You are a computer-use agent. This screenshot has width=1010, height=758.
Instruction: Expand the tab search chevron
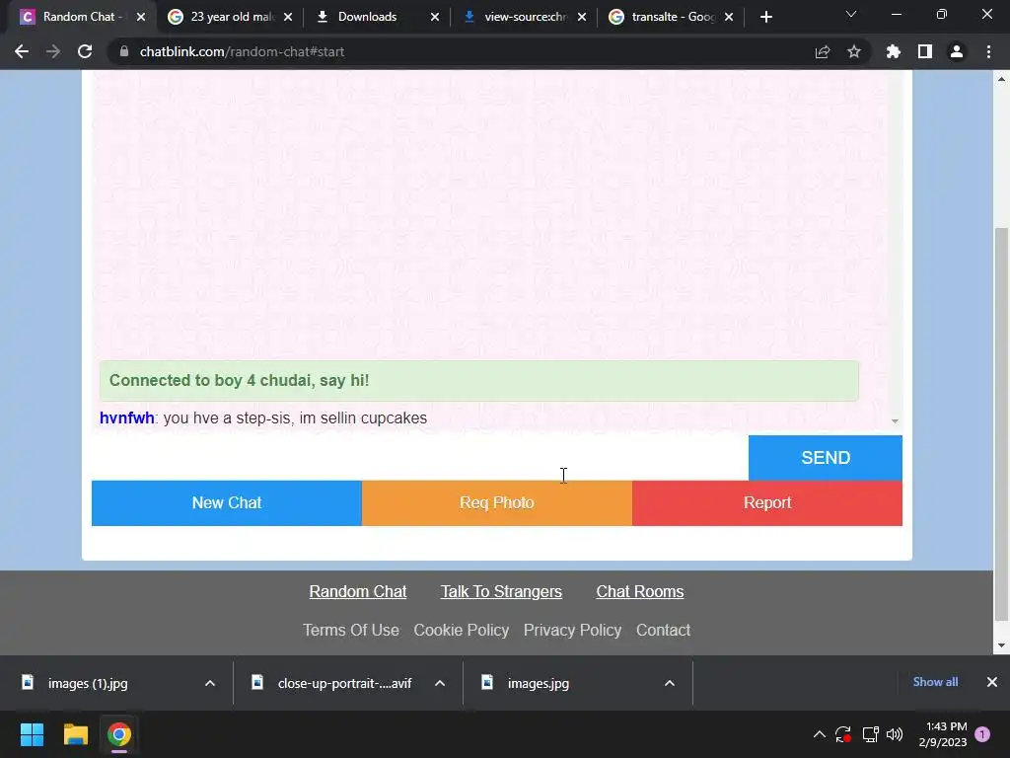click(x=851, y=14)
